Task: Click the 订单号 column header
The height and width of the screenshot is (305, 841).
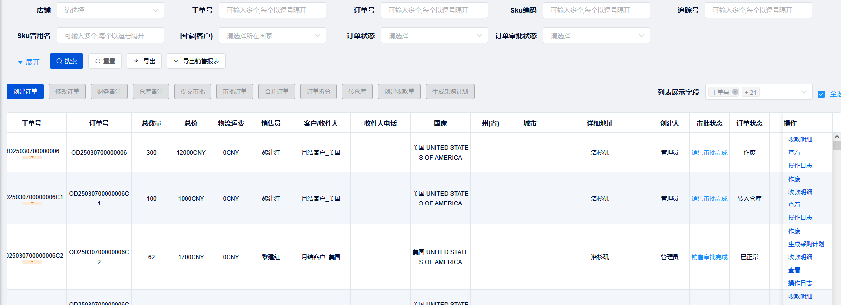Action: click(x=99, y=123)
